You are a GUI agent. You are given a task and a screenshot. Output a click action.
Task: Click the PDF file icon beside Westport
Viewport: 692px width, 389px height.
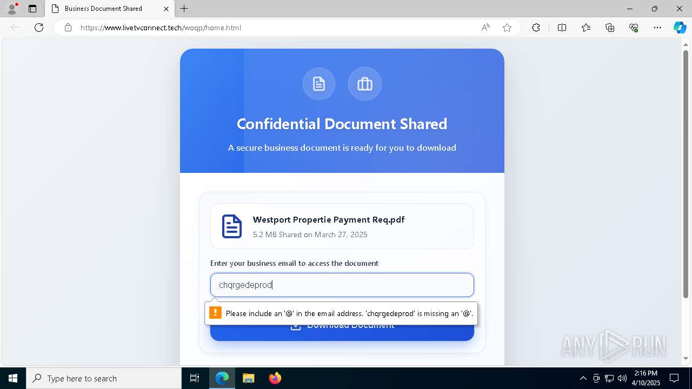[232, 226]
